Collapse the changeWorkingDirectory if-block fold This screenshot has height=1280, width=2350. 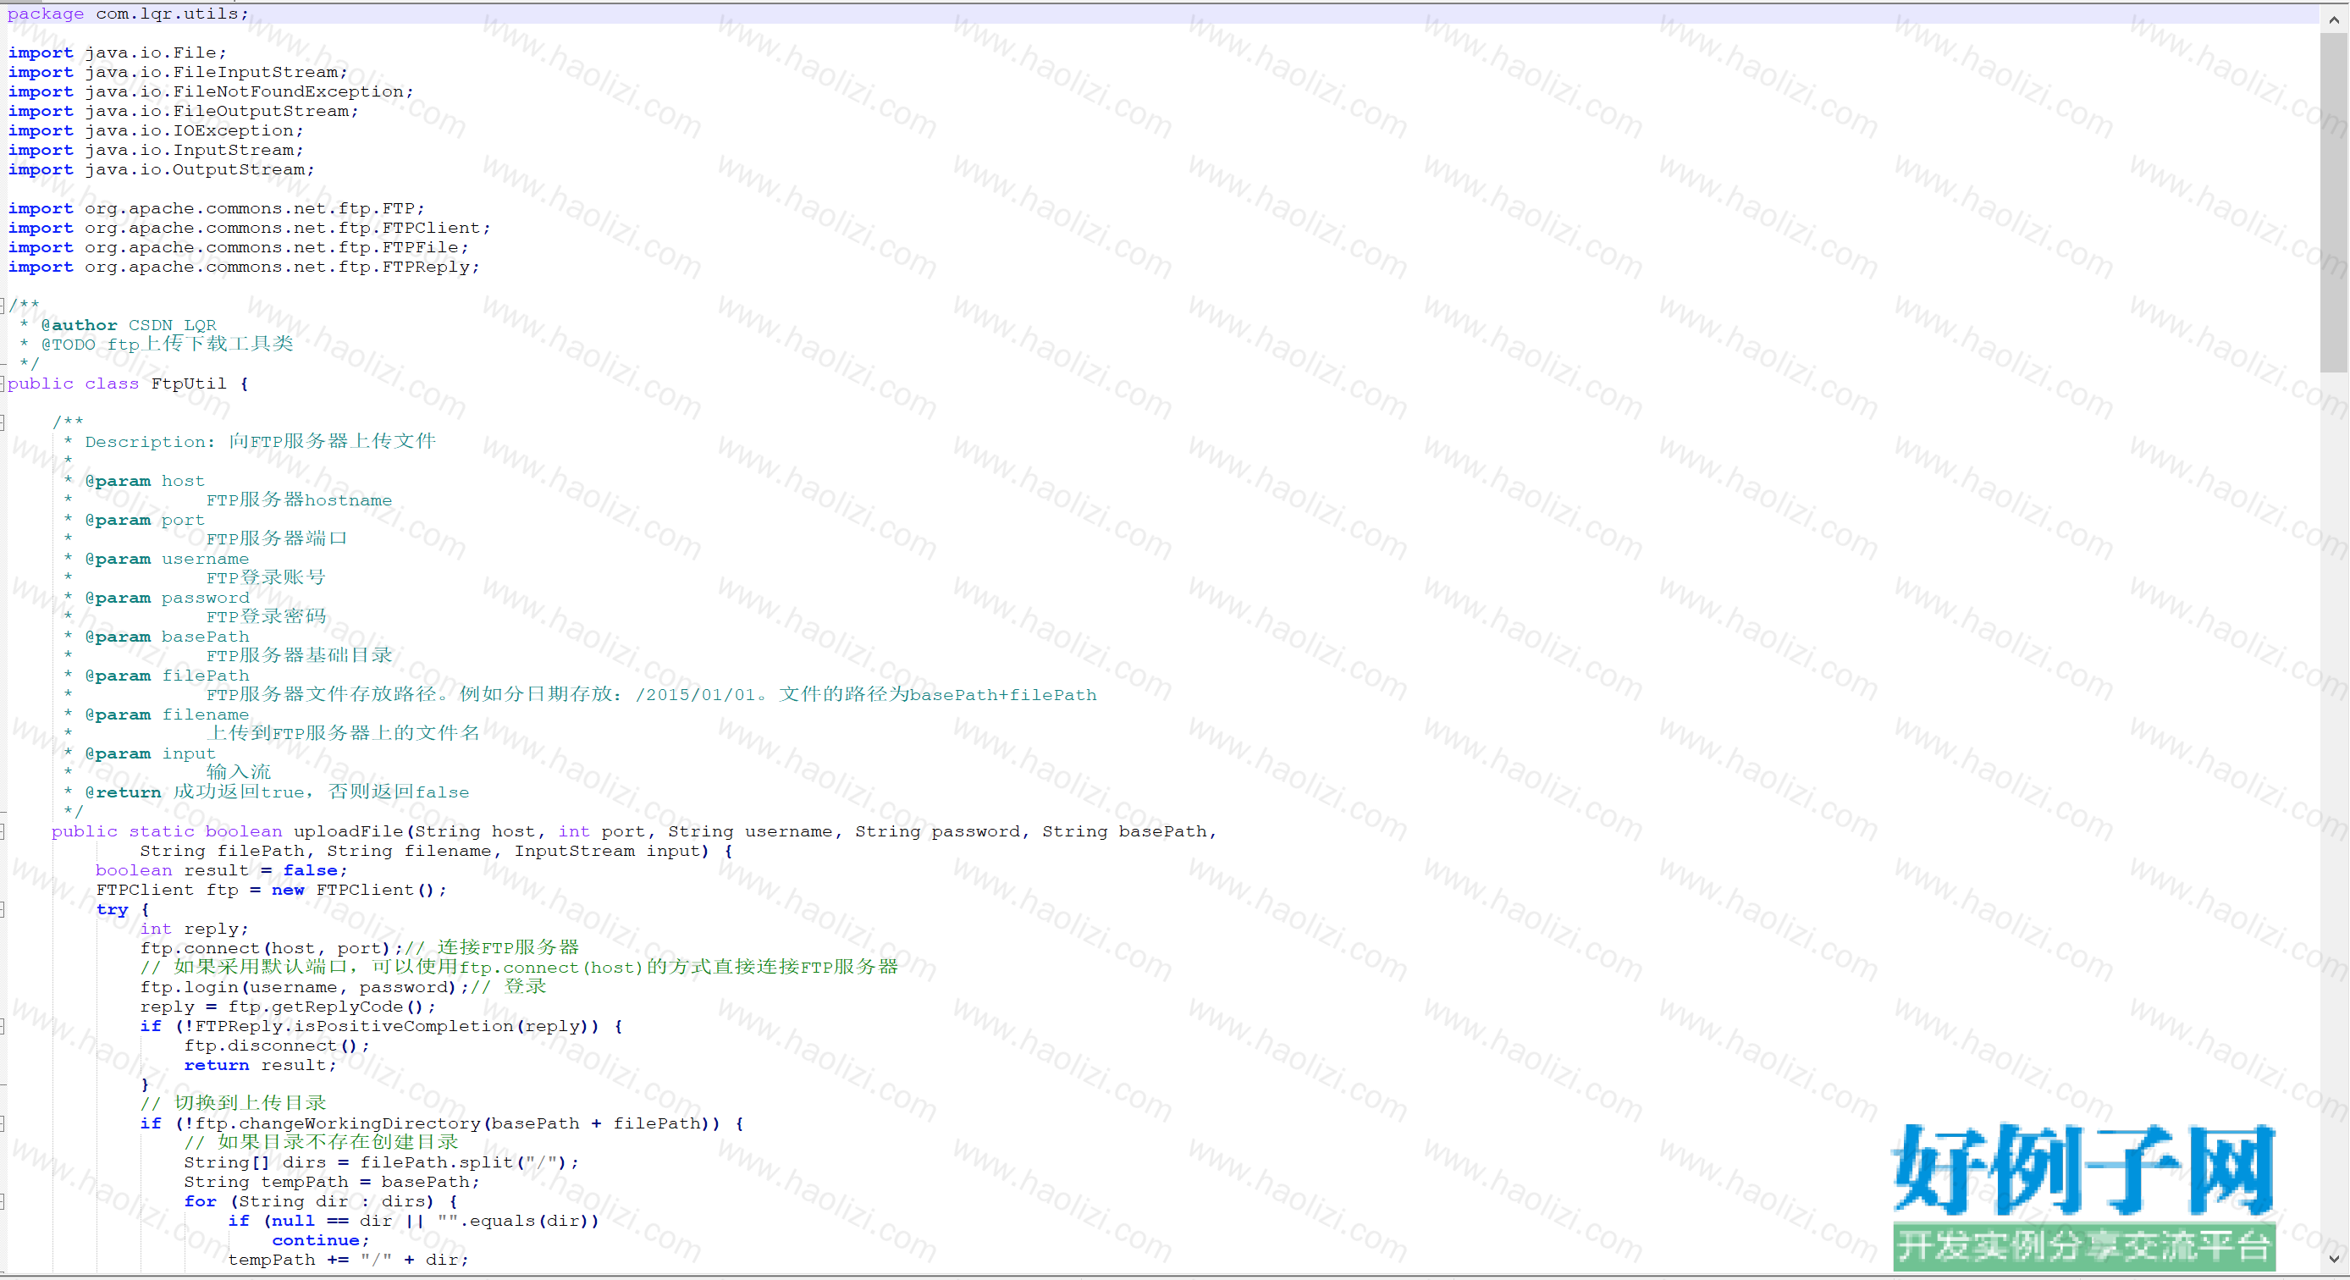[x=3, y=1123]
